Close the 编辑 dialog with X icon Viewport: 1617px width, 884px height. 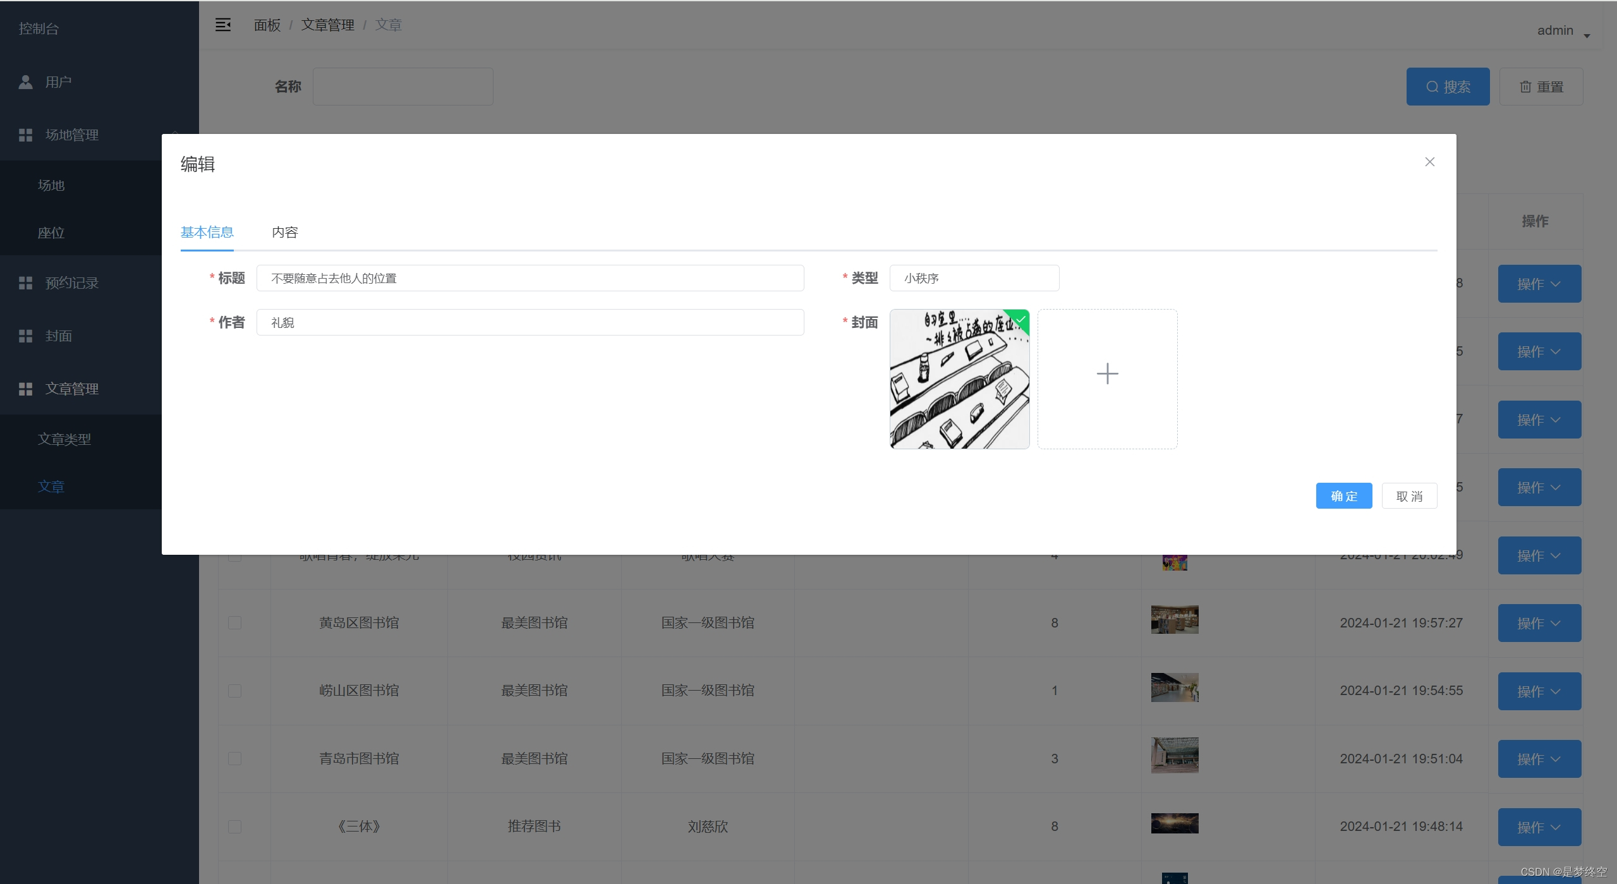pos(1430,162)
